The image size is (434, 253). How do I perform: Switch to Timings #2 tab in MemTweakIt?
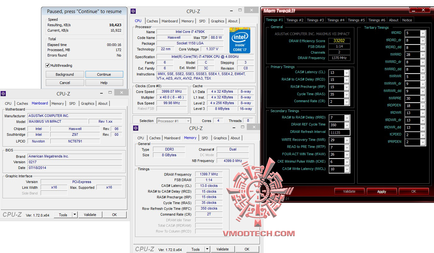pyautogui.click(x=295, y=20)
